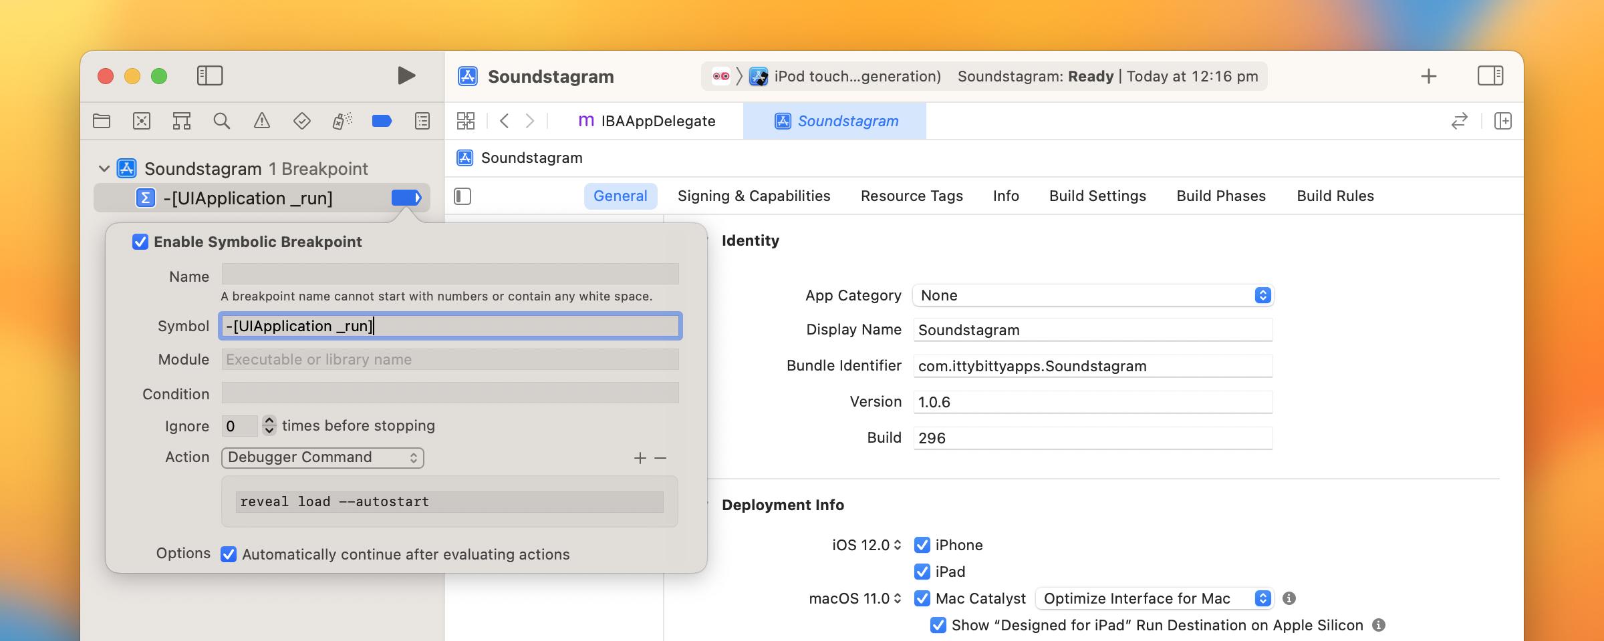The height and width of the screenshot is (641, 1604).
Task: Run the Soundstagram scheme with play button
Action: [406, 75]
